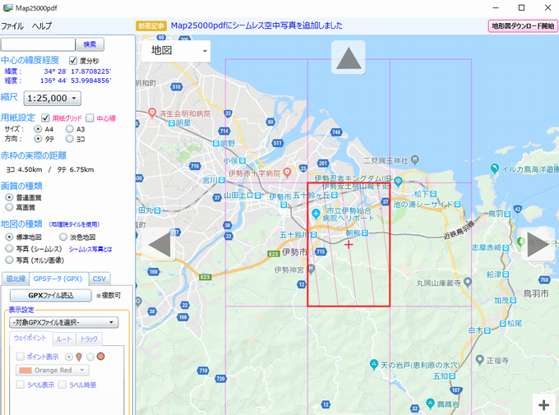Screen dimensions: 559x415
Task: Click the イルカ島海洋遊園 attraction pin
Action: pyautogui.click(x=495, y=168)
